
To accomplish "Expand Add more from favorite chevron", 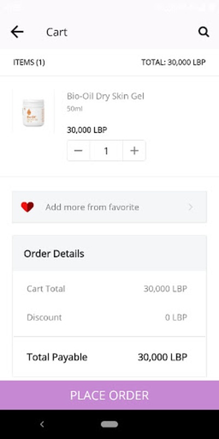I will tap(191, 207).
